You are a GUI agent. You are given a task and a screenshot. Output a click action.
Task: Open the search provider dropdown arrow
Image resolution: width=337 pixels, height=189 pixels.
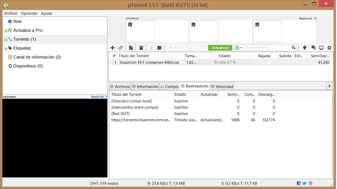point(241,48)
